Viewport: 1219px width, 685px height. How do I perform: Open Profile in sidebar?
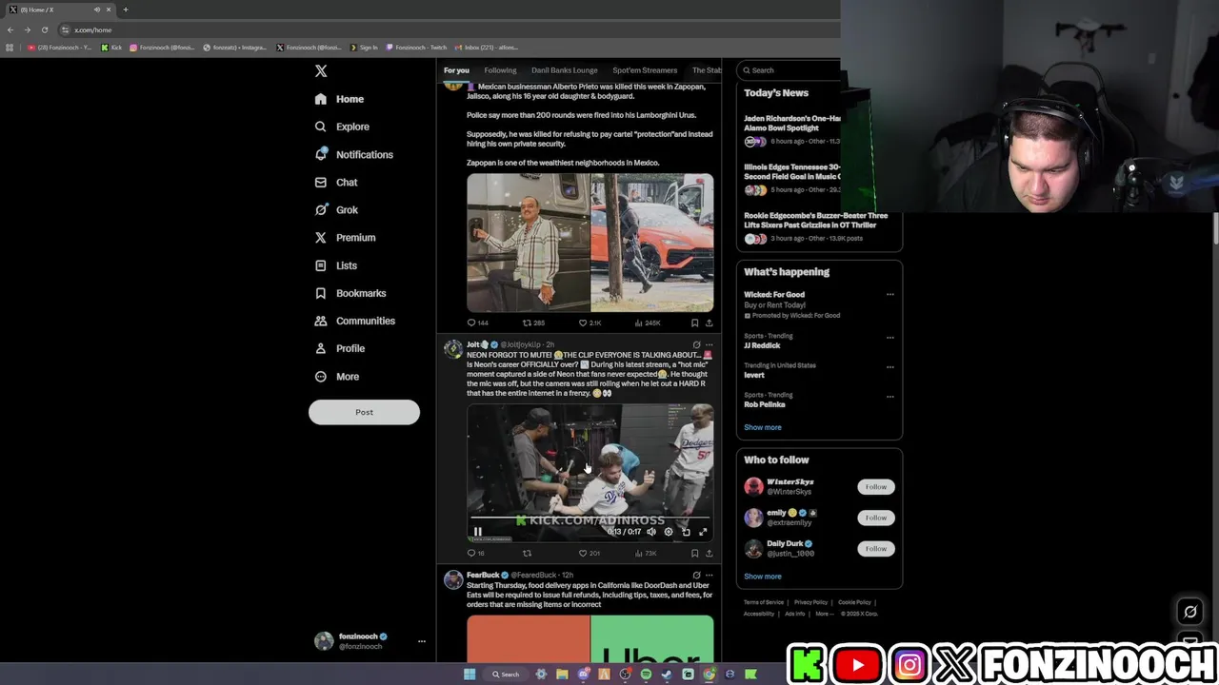point(340,348)
